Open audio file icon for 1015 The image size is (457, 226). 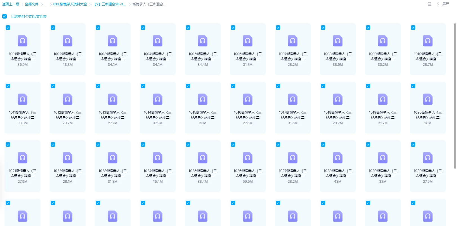[x=203, y=99]
